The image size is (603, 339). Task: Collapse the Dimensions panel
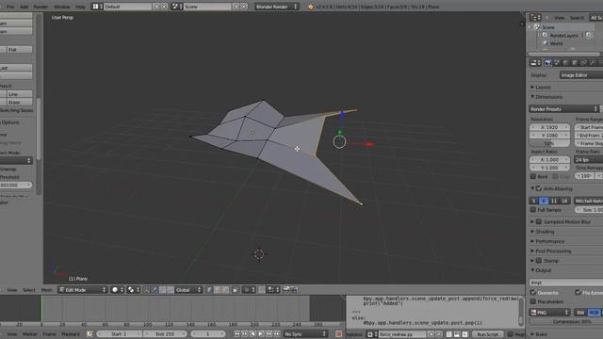[533, 96]
